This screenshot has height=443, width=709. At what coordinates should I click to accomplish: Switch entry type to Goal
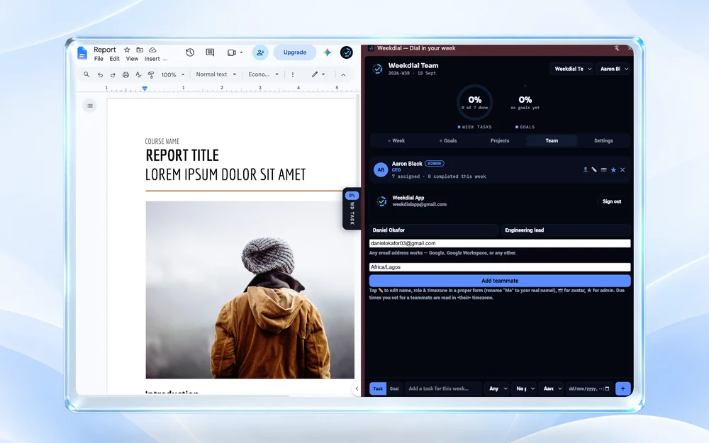pyautogui.click(x=394, y=388)
